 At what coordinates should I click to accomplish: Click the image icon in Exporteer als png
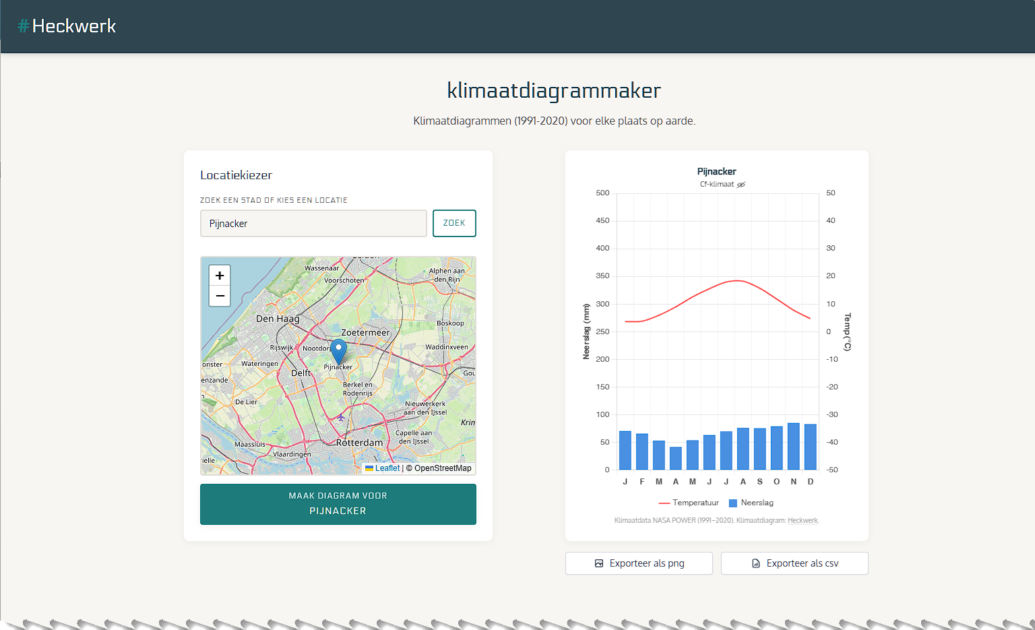[599, 563]
